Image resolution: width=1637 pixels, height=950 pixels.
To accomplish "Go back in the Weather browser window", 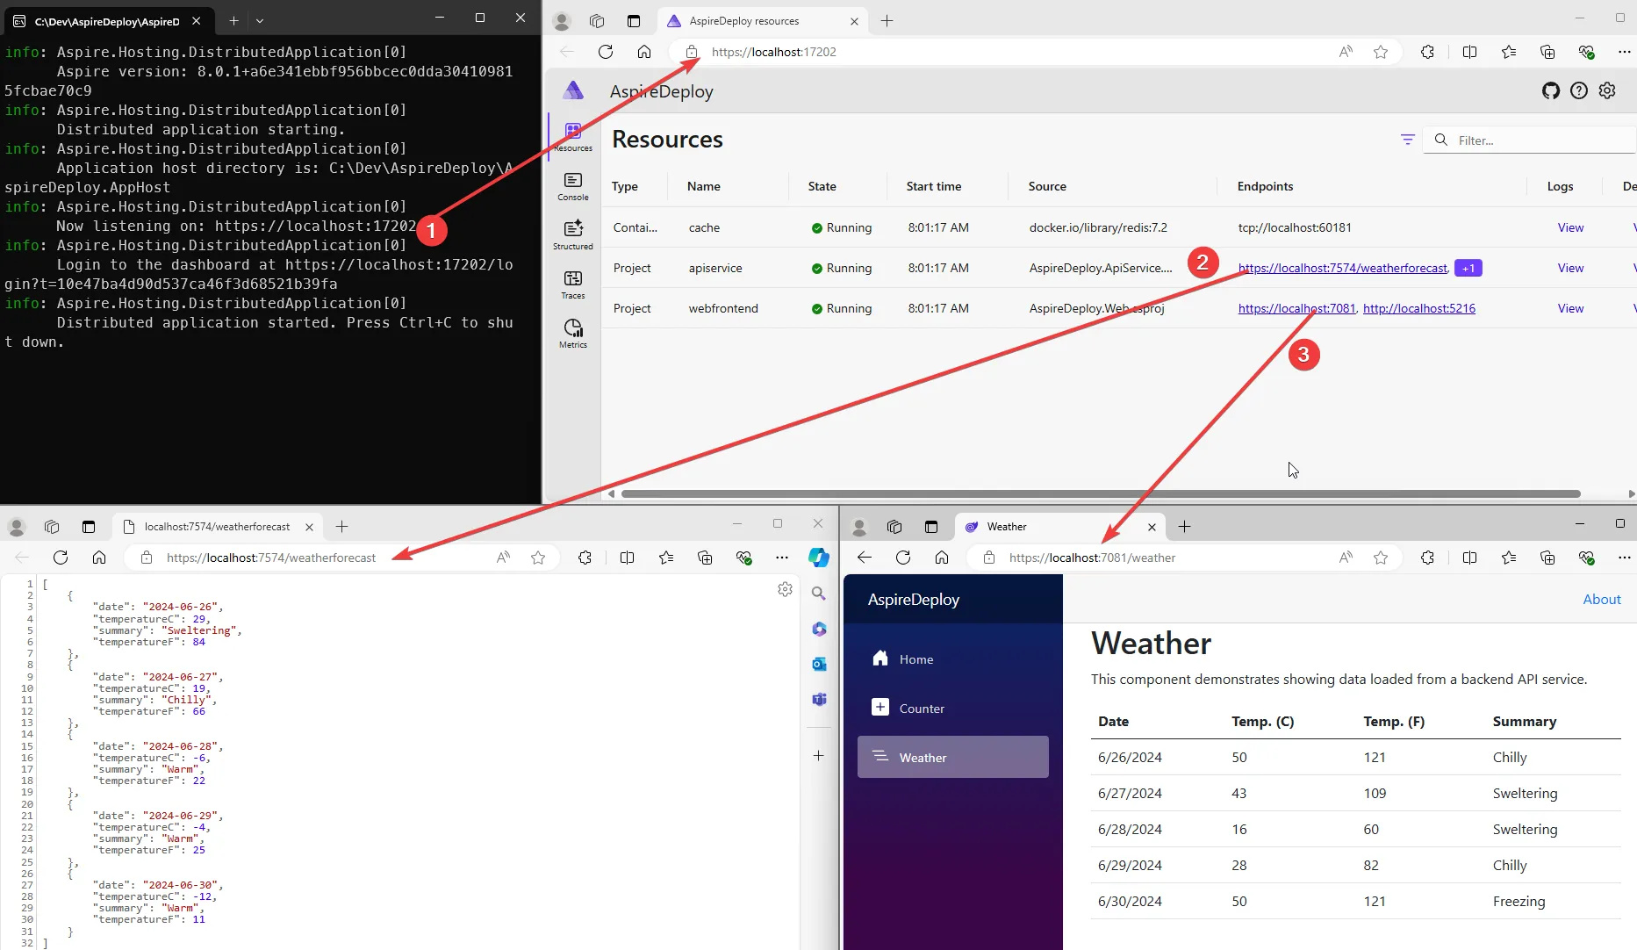I will point(865,558).
